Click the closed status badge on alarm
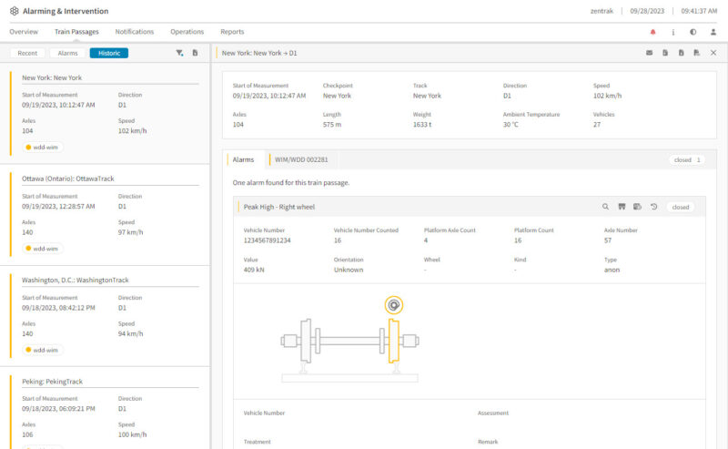This screenshot has height=449, width=728. tap(680, 207)
